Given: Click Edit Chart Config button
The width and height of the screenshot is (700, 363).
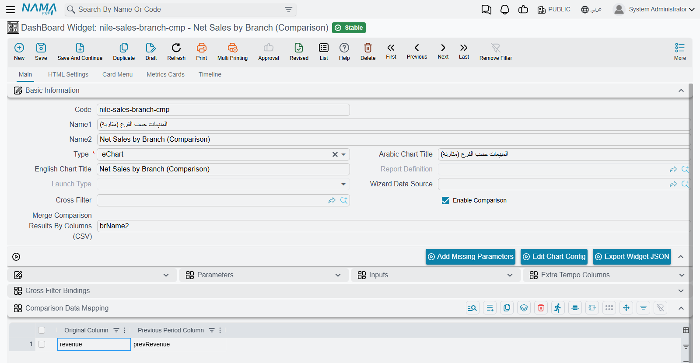Looking at the screenshot, I should coord(554,257).
